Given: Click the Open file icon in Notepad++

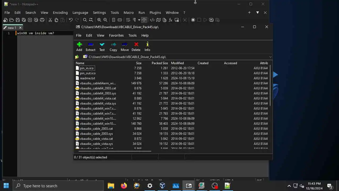Looking at the screenshot, I should coord(11,20).
